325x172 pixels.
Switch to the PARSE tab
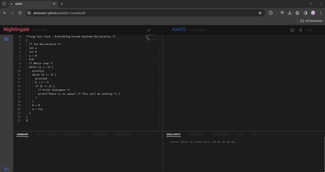51,135
